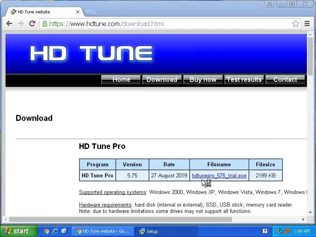Click the help question mark tray icon

click(x=265, y=231)
